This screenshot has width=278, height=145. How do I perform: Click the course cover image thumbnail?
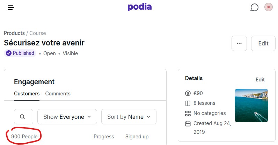tap(251, 105)
